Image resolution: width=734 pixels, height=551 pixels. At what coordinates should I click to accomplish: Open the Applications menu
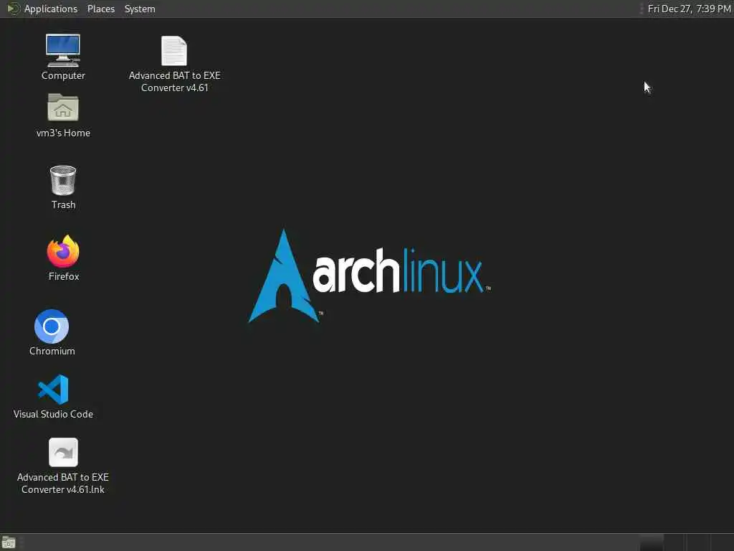51,9
